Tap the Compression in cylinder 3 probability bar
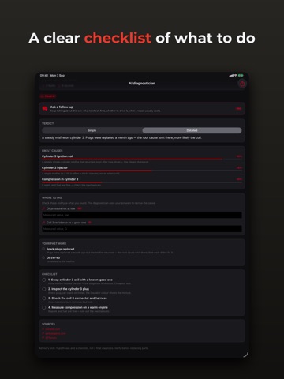The height and width of the screenshot is (379, 284). [x=142, y=182]
